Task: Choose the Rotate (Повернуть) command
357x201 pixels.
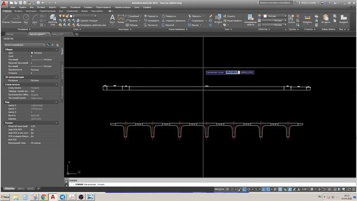Action: coord(168,16)
